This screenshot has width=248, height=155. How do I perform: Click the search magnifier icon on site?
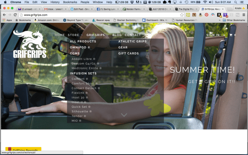click(x=224, y=35)
